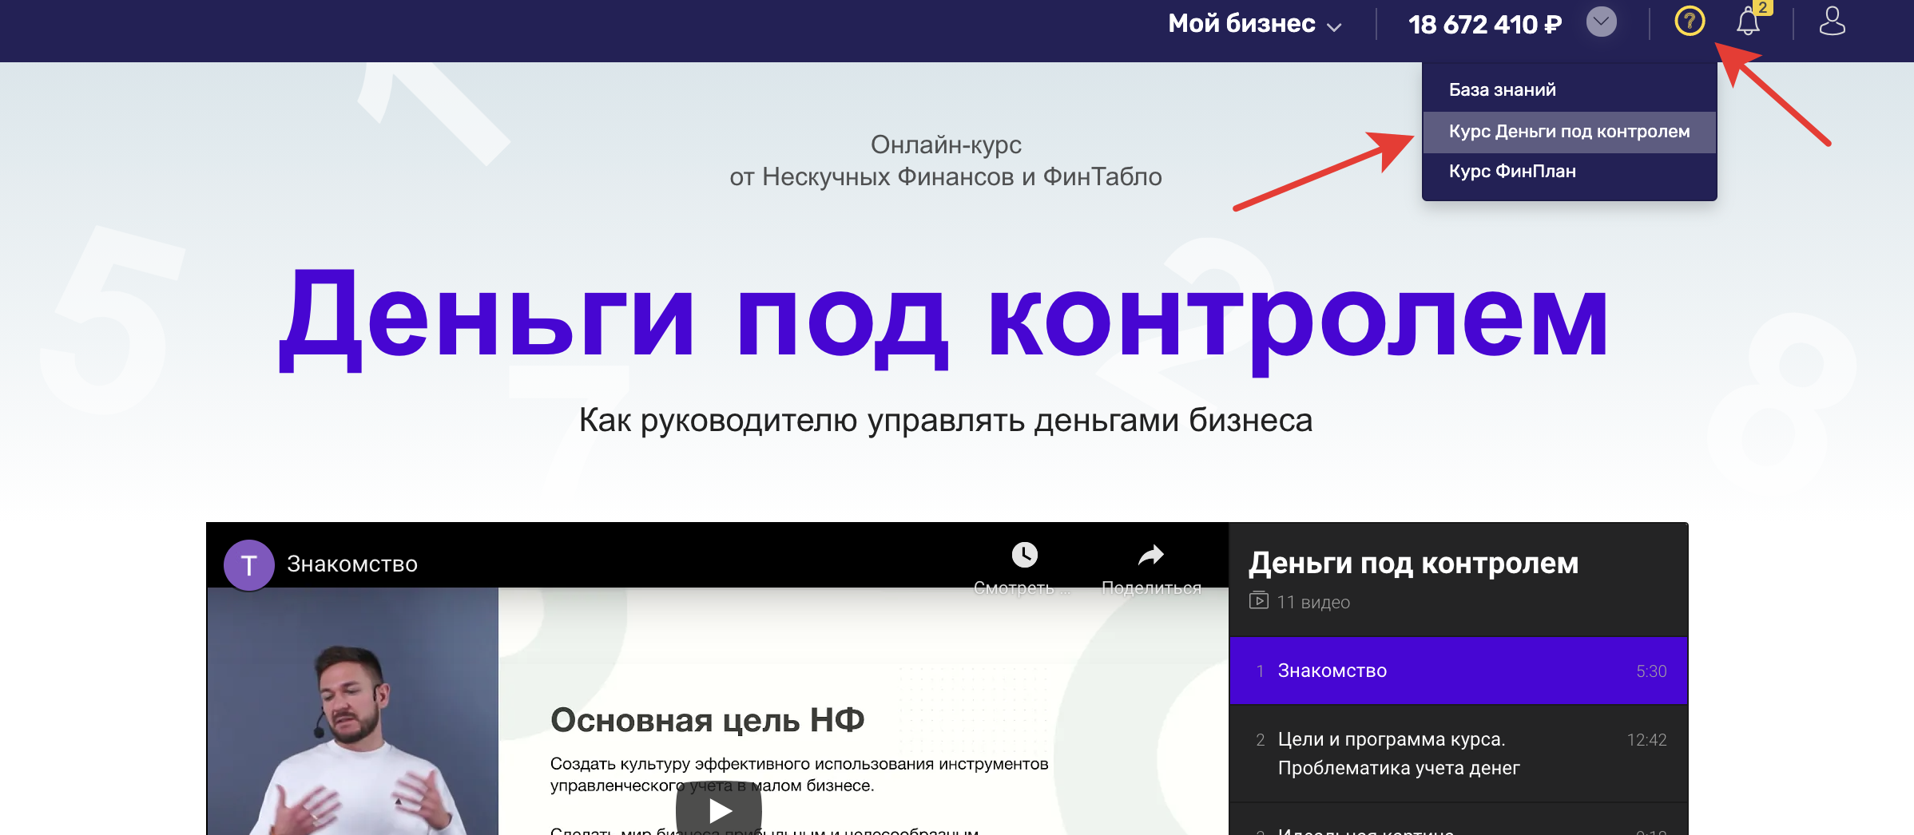Viewport: 1914px width, 835px height.
Task: Click the subtitle Как руководителю управлять деньгами бизнеса
Action: tap(946, 420)
